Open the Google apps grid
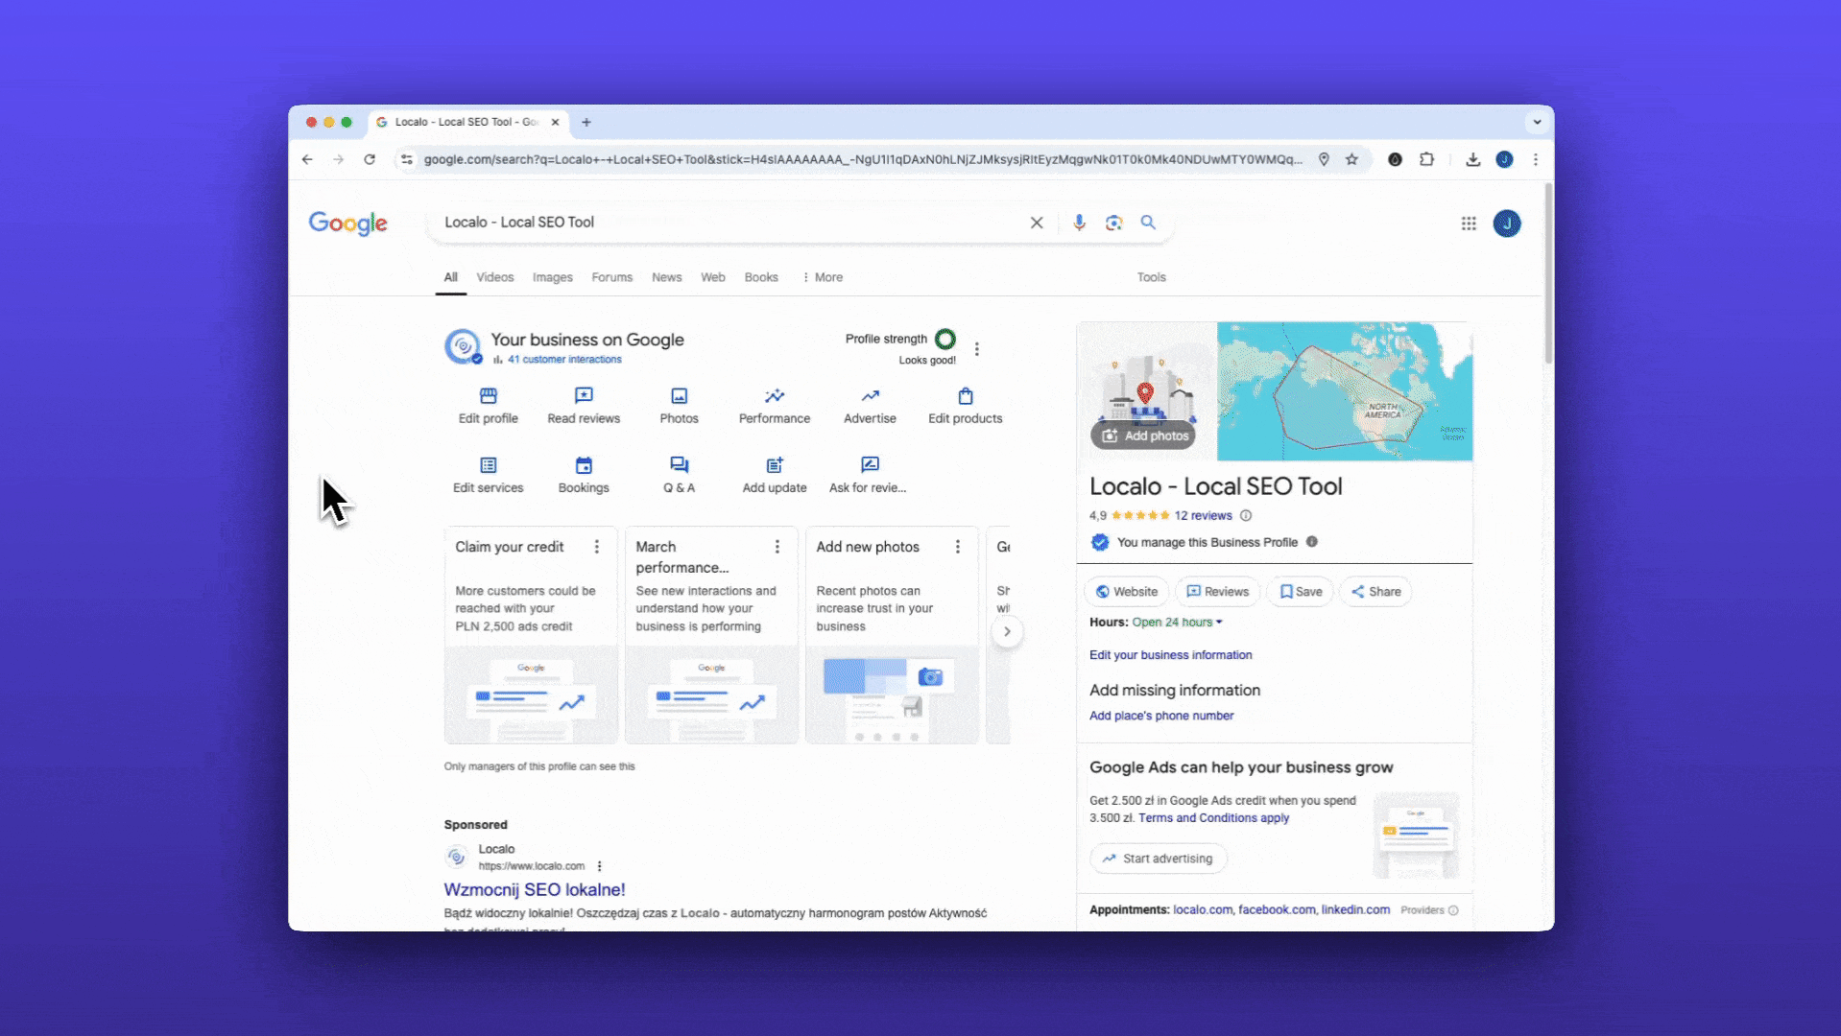Image resolution: width=1841 pixels, height=1036 pixels. point(1469,224)
